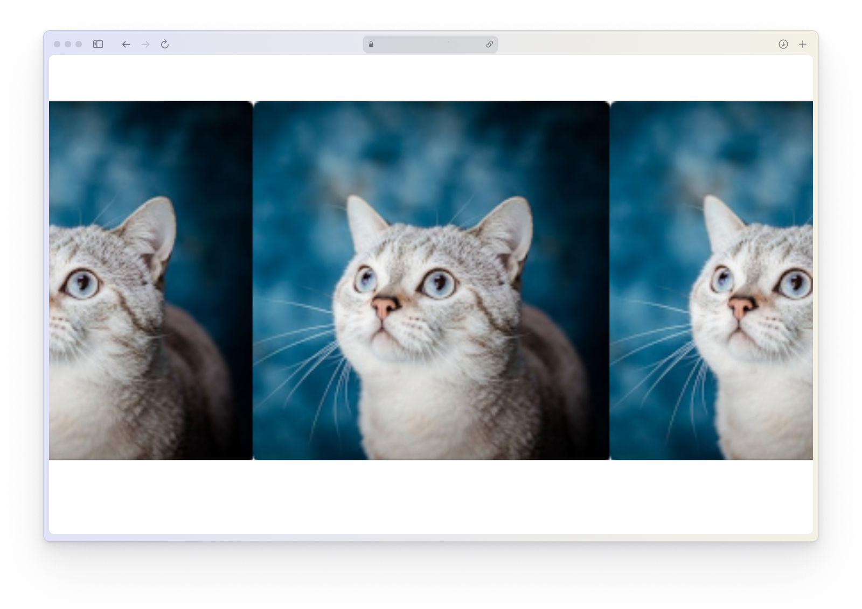Open a new tab with the plus icon
The image size is (862, 609).
803,45
